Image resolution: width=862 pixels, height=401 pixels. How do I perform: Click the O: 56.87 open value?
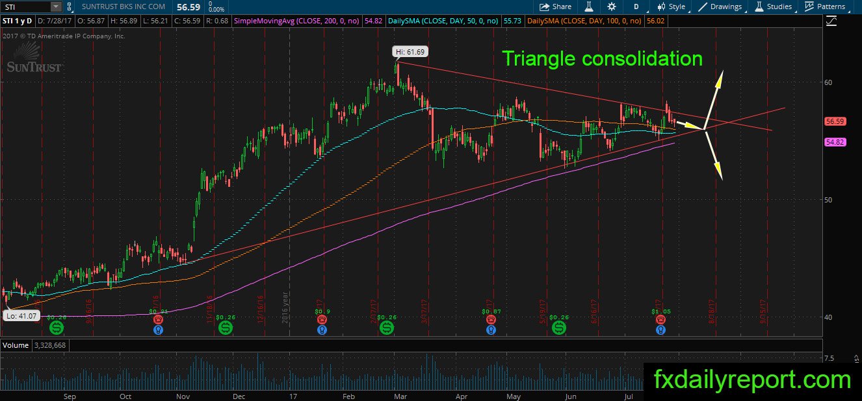point(93,21)
